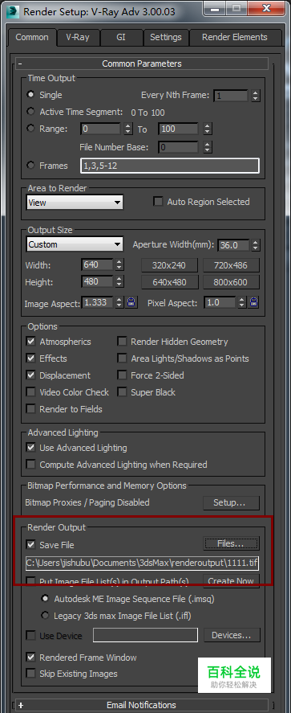Collapse the Common Parameters rollout
This screenshot has height=713, width=291.
click(142, 64)
